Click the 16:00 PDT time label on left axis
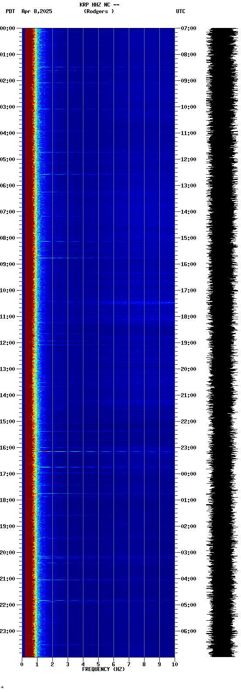This screenshot has height=692, width=241. click(x=8, y=448)
